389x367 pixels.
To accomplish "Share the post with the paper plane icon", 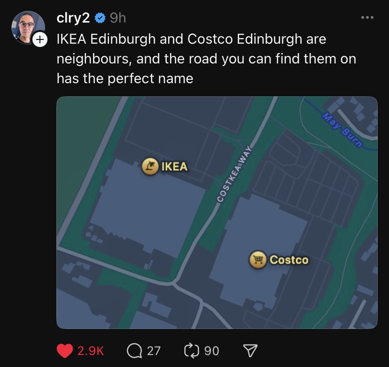I will pyautogui.click(x=250, y=351).
